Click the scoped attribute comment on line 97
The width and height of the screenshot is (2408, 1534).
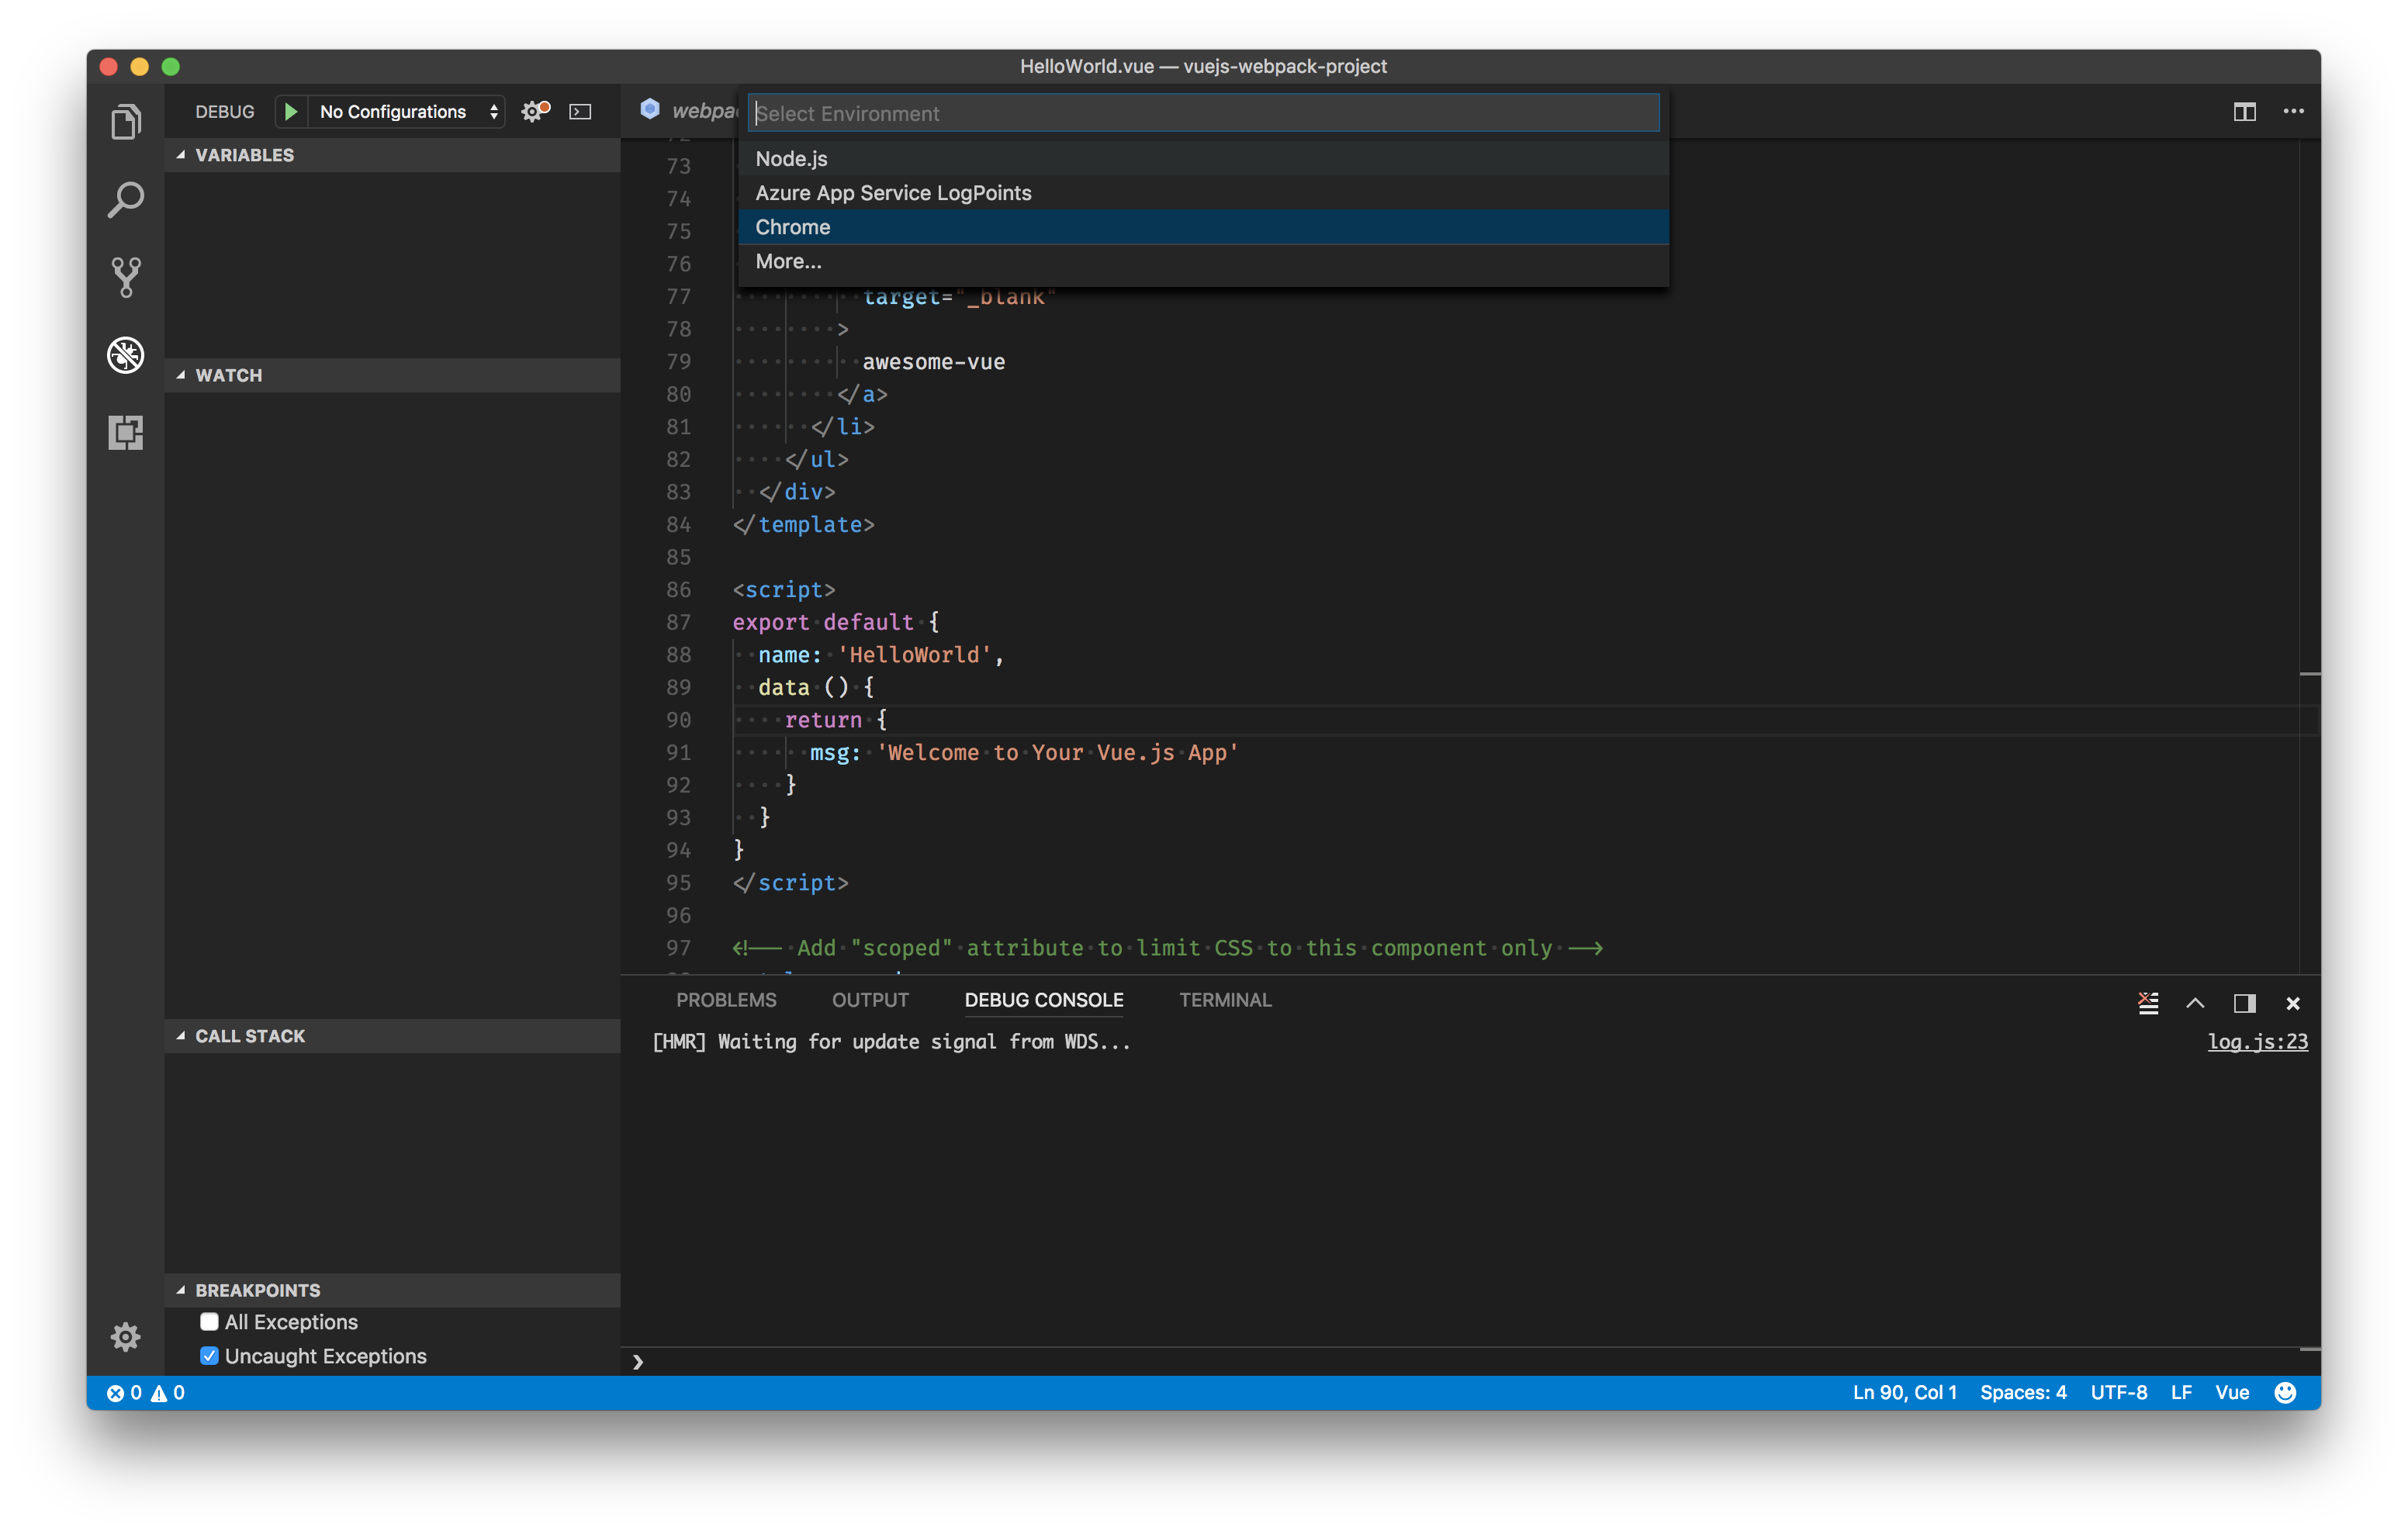coord(1167,947)
